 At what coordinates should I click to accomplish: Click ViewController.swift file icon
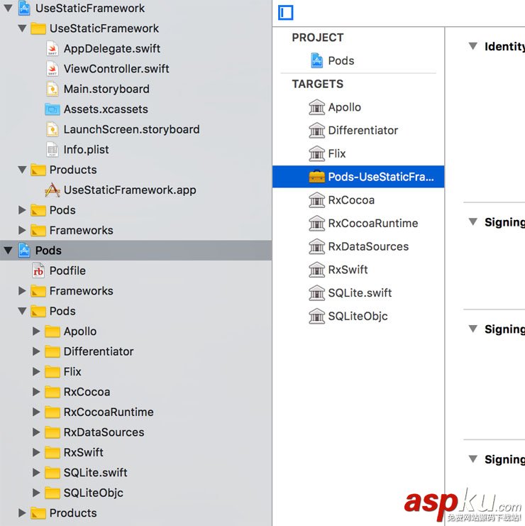[x=52, y=69]
